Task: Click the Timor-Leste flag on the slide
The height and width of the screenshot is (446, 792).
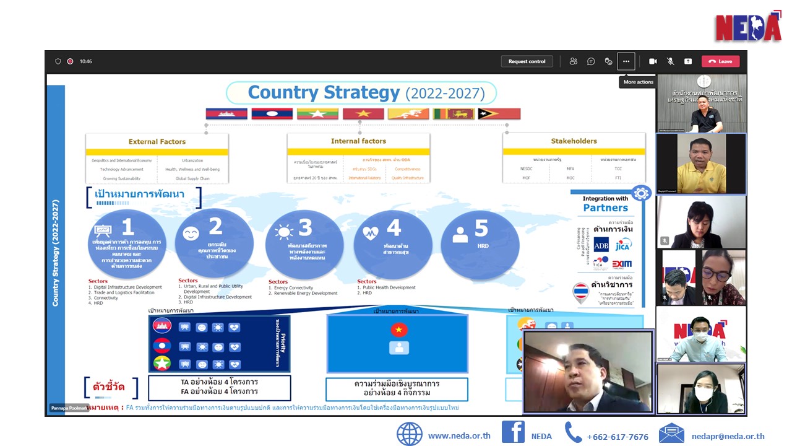Action: point(499,114)
